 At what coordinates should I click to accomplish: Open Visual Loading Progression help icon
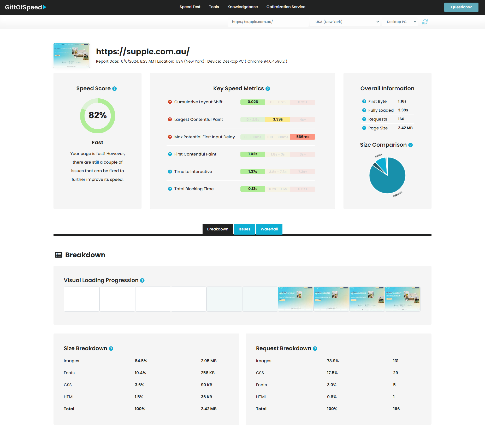click(x=142, y=281)
